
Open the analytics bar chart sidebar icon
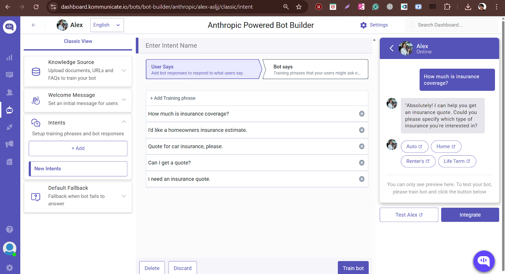9,58
